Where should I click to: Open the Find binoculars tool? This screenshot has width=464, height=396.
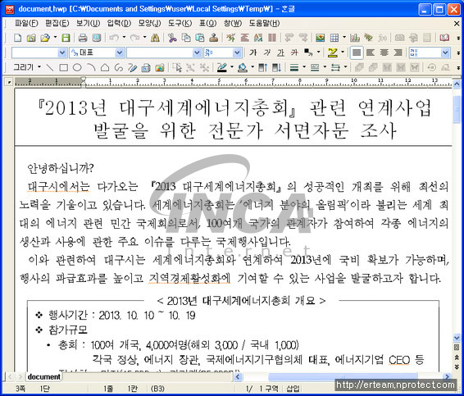click(x=155, y=38)
